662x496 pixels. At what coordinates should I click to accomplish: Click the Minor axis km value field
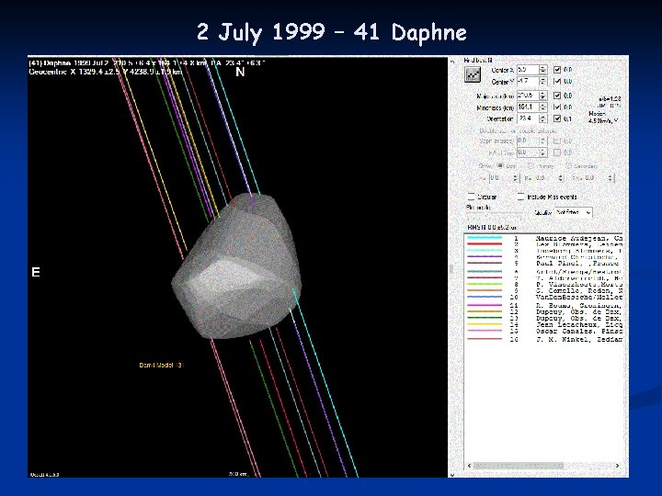pos(528,107)
